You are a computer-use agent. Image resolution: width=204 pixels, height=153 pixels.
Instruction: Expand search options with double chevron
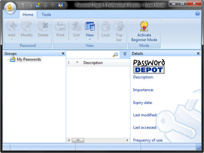[x=125, y=54]
